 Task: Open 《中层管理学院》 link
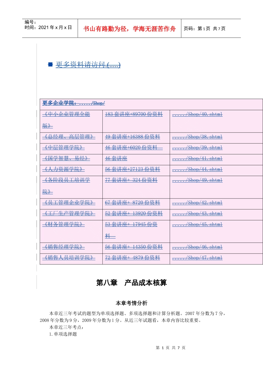click(x=63, y=148)
